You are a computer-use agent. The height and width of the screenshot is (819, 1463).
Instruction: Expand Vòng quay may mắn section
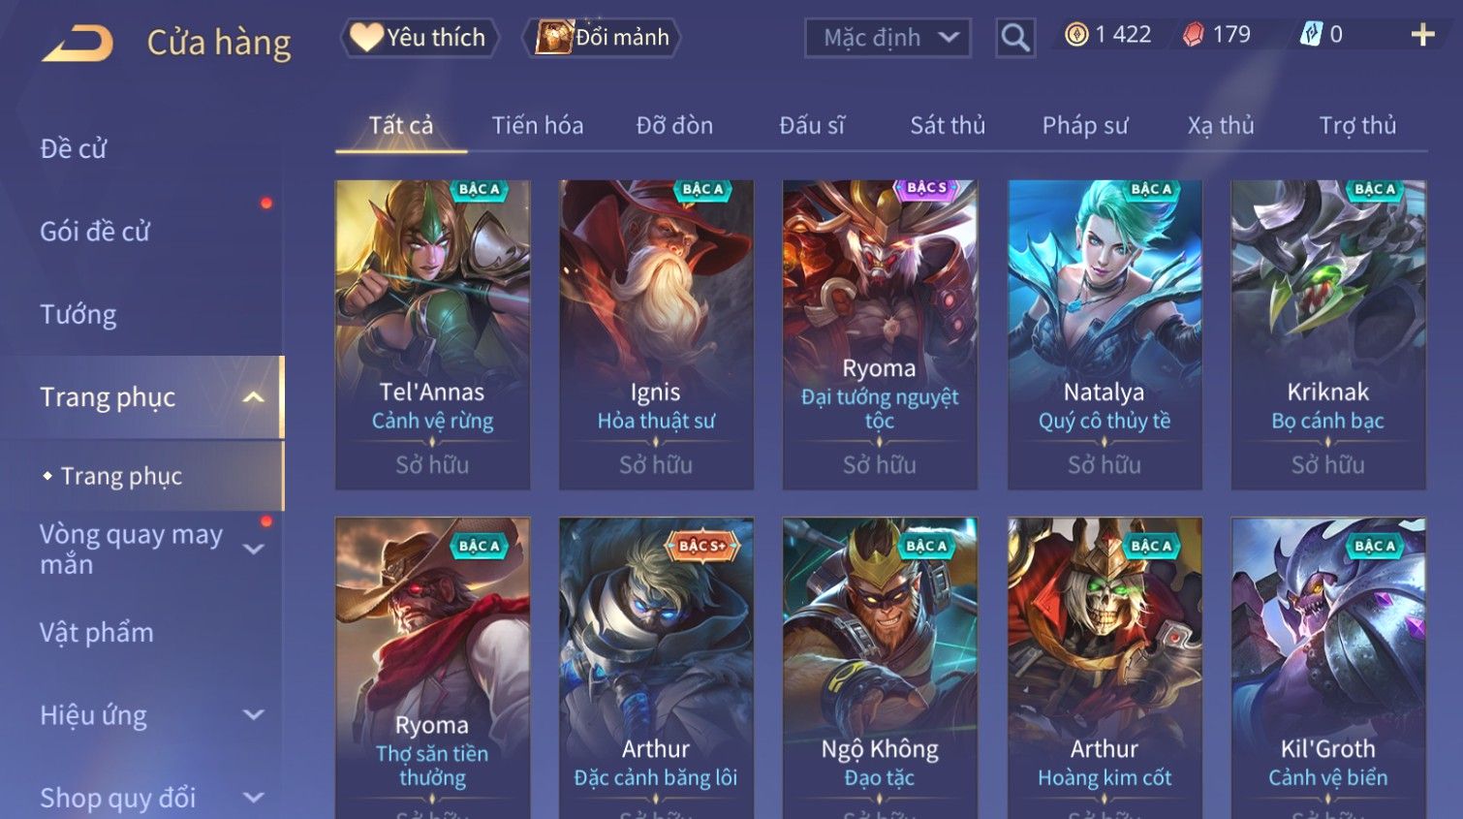254,549
